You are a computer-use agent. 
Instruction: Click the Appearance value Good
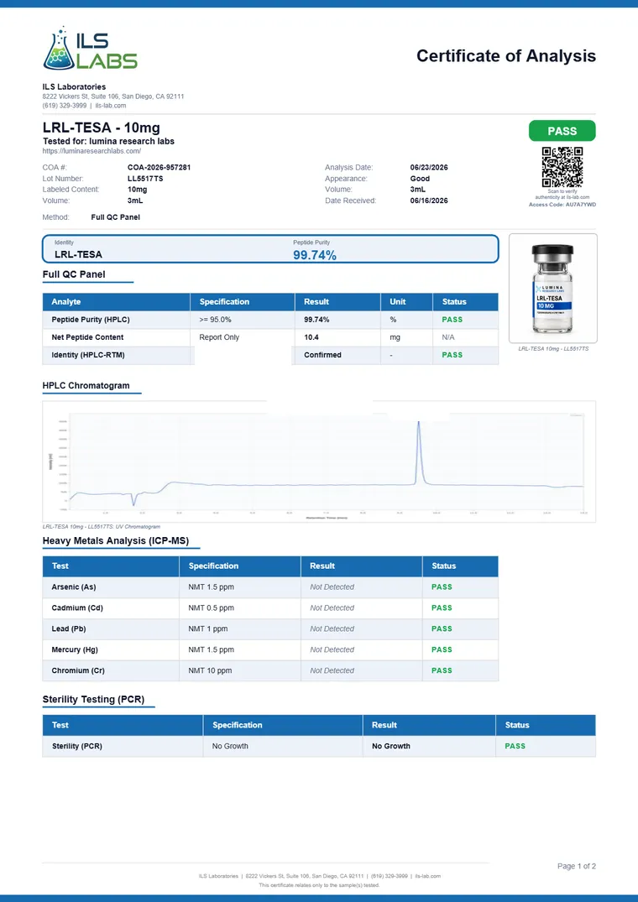click(x=420, y=179)
